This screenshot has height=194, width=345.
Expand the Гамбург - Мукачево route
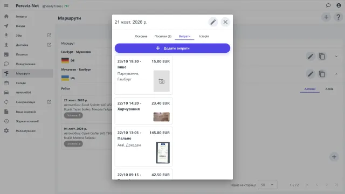coord(336,56)
